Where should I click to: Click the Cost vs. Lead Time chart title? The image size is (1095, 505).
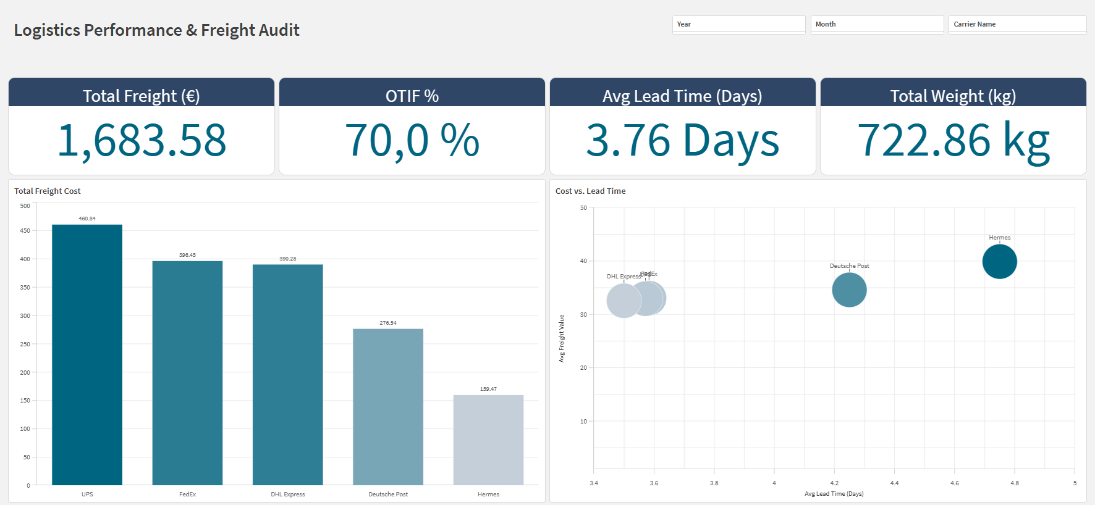591,191
